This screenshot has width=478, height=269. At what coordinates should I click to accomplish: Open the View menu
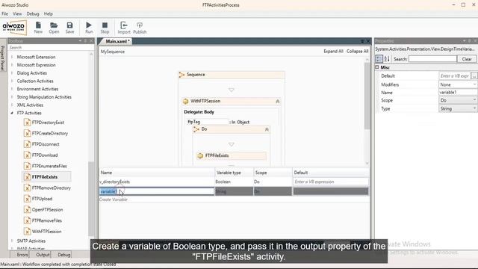(17, 13)
